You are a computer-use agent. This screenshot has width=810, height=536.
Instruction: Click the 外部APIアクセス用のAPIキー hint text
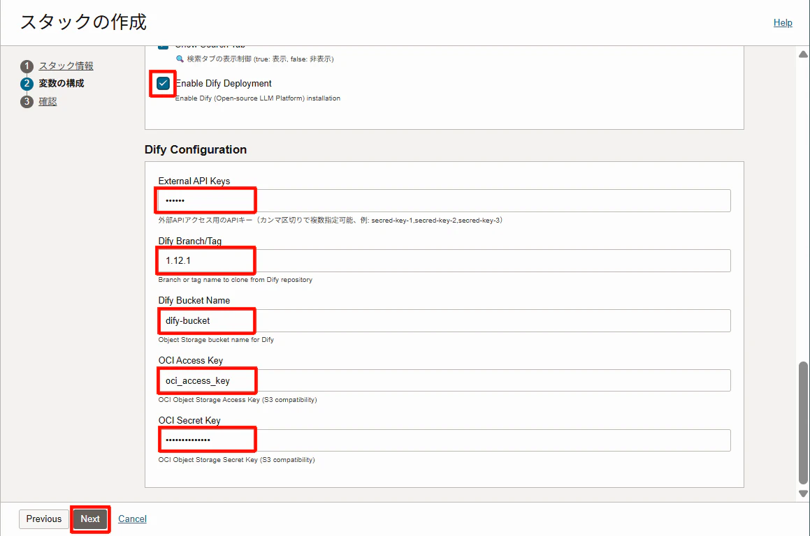(x=331, y=221)
